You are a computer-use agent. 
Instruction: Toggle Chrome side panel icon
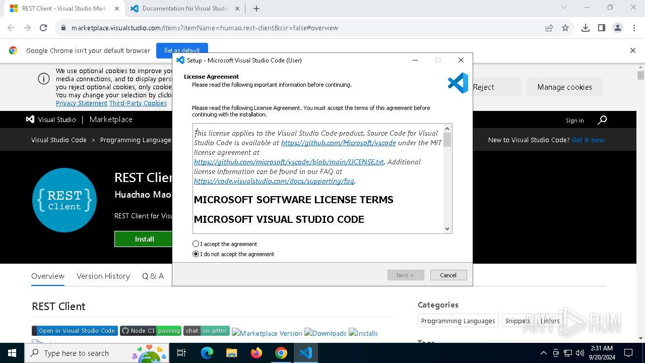click(x=602, y=28)
